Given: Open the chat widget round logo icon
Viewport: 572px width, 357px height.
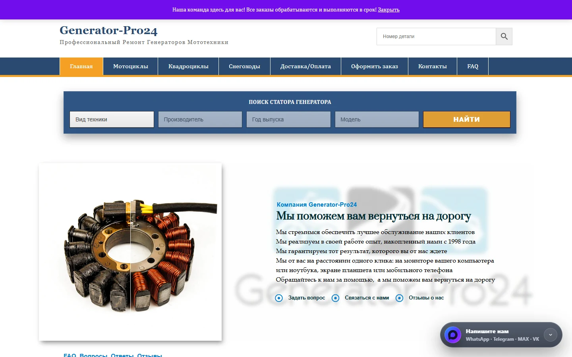Looking at the screenshot, I should [452, 335].
